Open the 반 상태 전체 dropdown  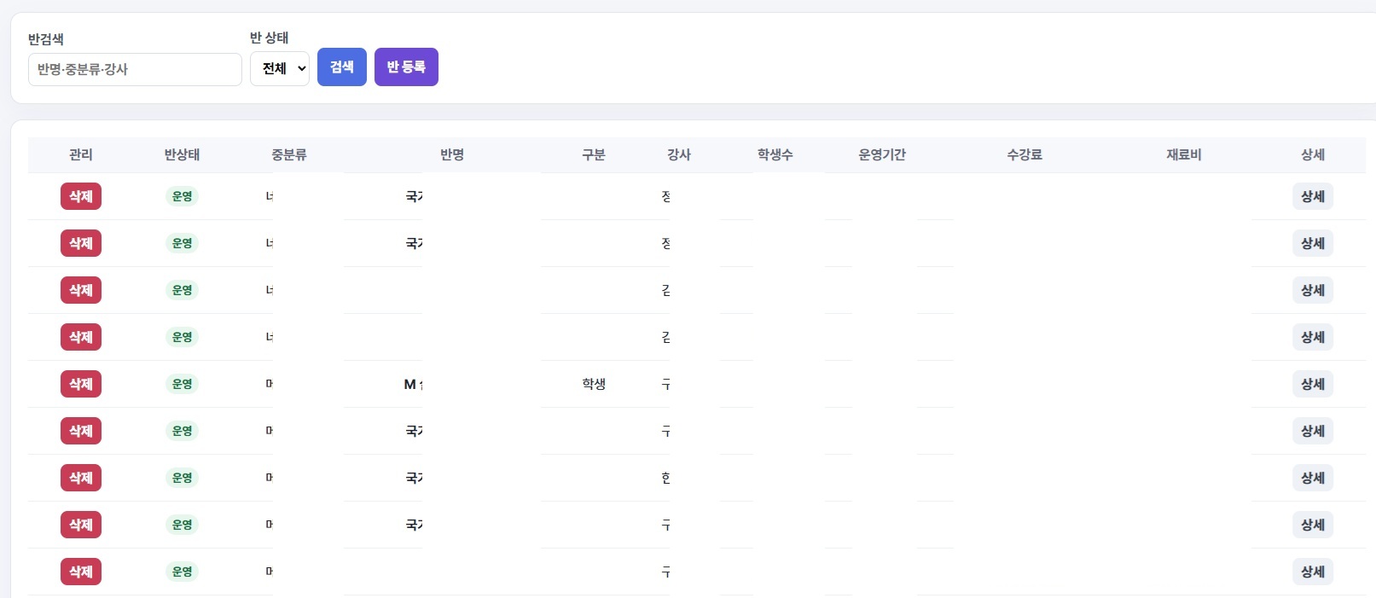pyautogui.click(x=280, y=68)
